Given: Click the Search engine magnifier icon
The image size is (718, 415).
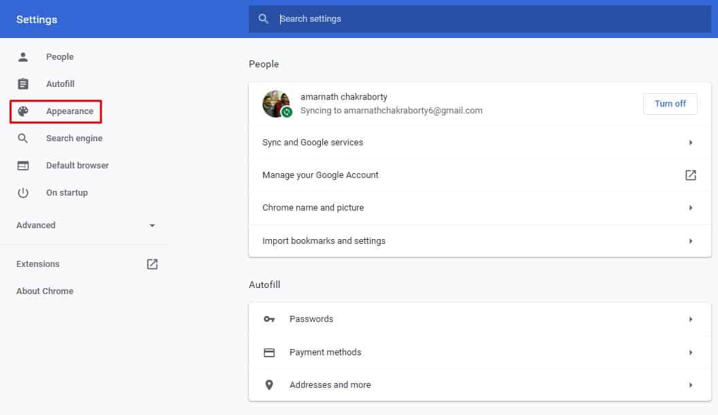Looking at the screenshot, I should [x=23, y=138].
